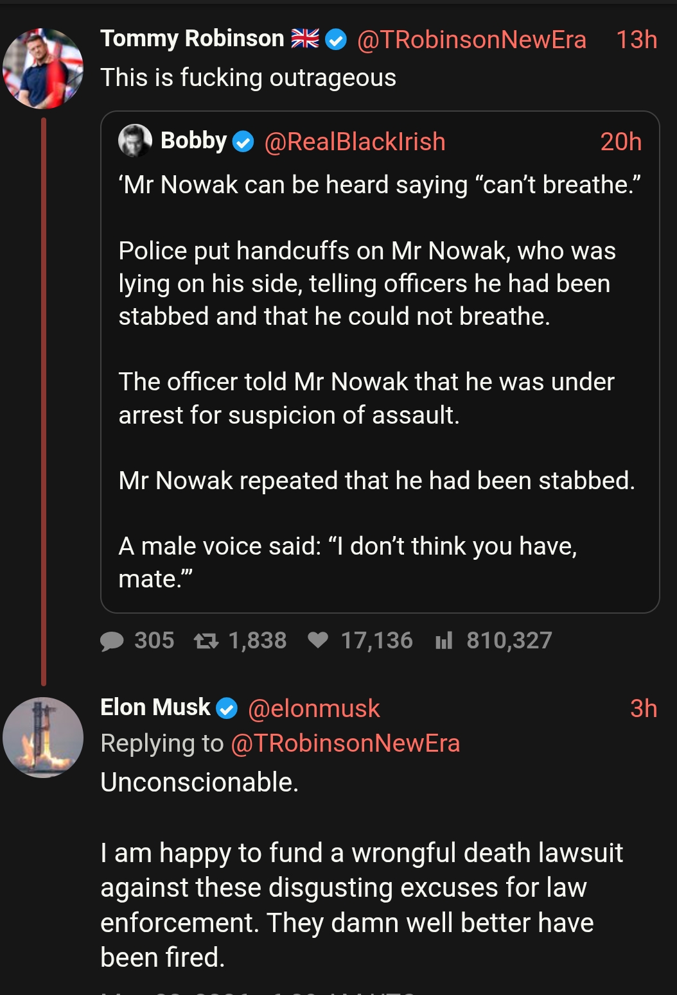Visit the @TRobinsonNewEra handle link at top
Viewport: 677px width, 995px height.
click(x=471, y=40)
